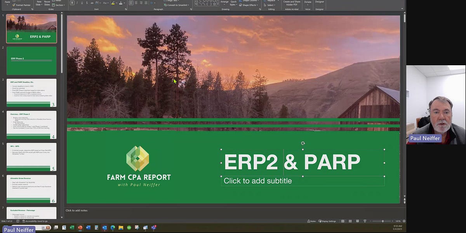Apply italic formatting to the title text
466x233 pixels.
(77, 3)
